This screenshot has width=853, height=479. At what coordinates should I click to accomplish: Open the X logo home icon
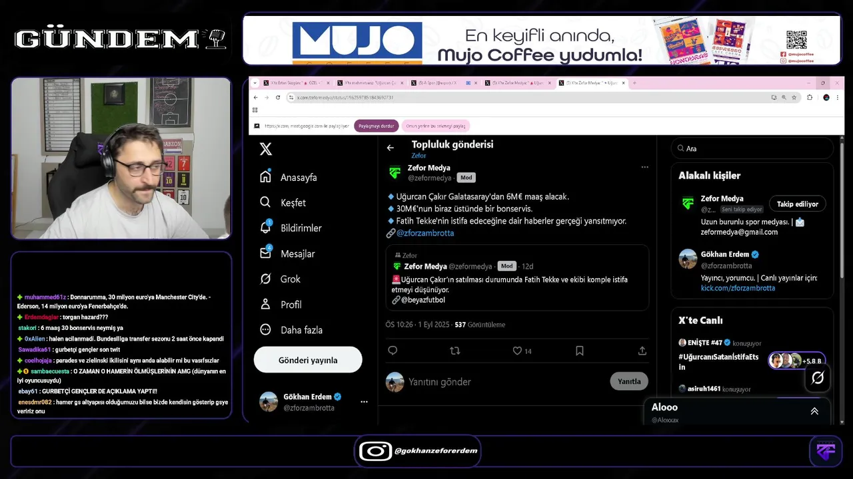[265, 149]
